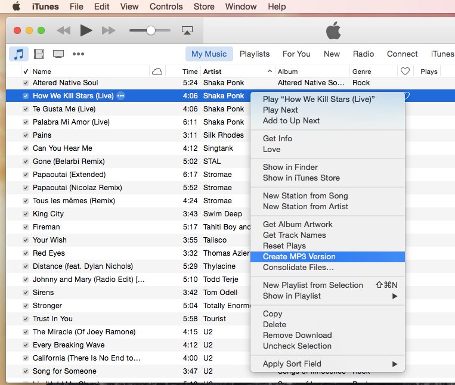Image resolution: width=455 pixels, height=385 pixels.
Task: Open the Controls menu in the menu bar
Action: [x=166, y=7]
